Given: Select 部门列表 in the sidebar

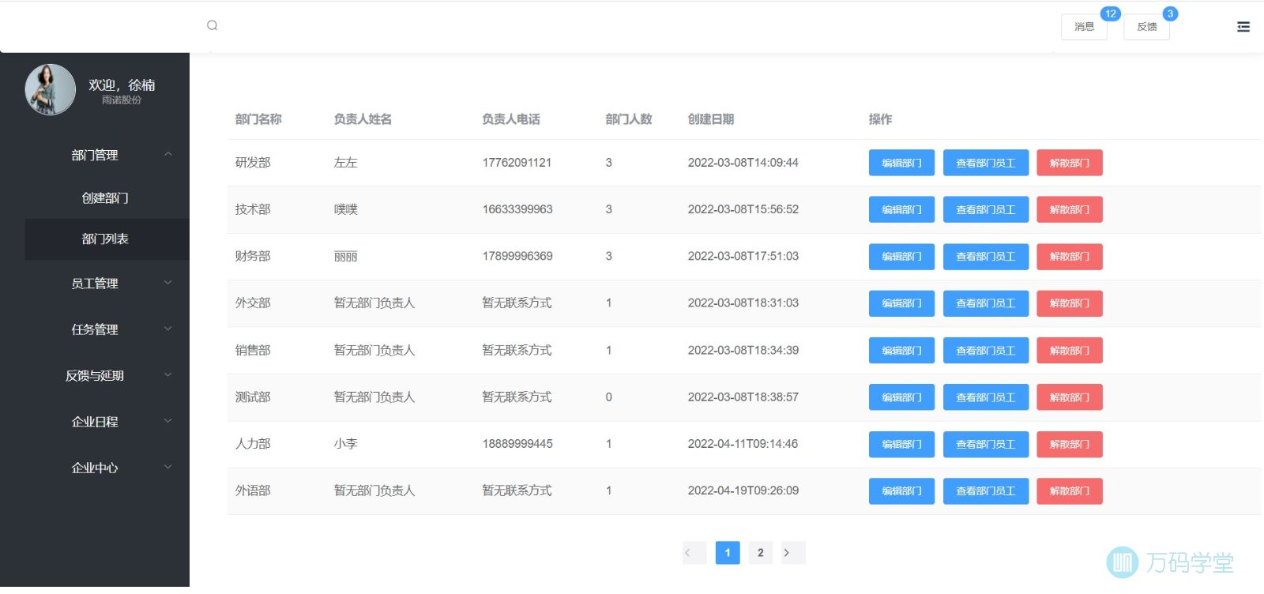Looking at the screenshot, I should pyautogui.click(x=105, y=239).
